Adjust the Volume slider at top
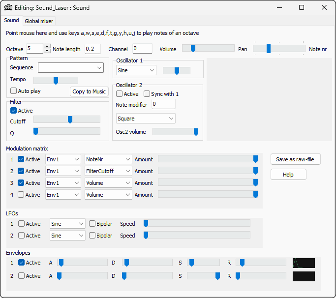The image size is (336, 298). point(208,48)
